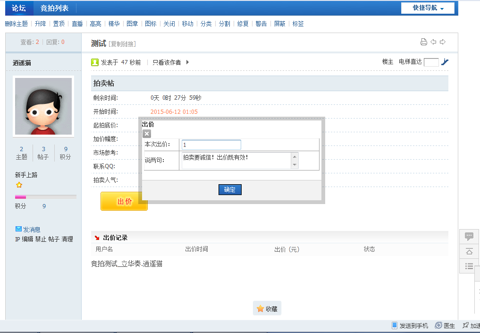Open 逍遥猫 user profile name

coord(22,63)
